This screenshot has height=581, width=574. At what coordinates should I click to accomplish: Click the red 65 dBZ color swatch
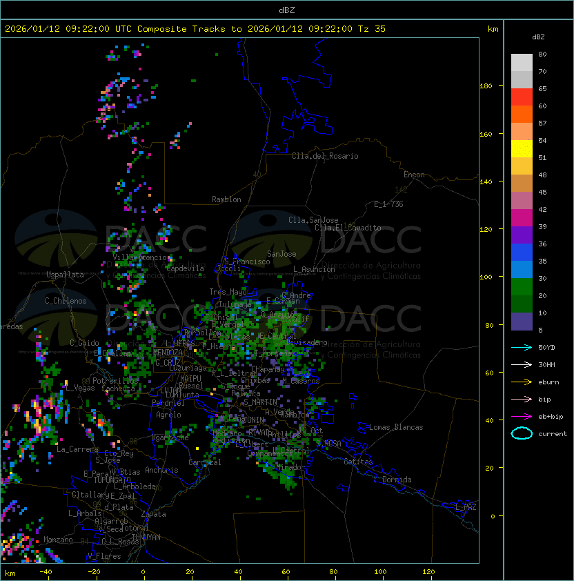tap(522, 97)
